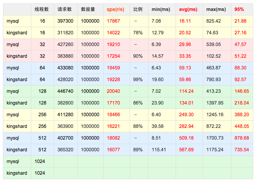Select avg value 567.69
Viewport: 257px width, 183px height.
[186, 150]
